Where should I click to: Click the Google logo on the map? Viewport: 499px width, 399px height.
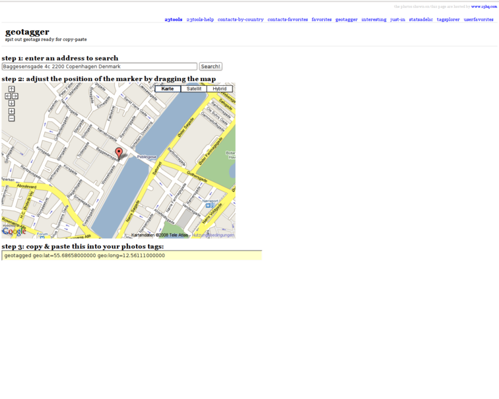14,231
